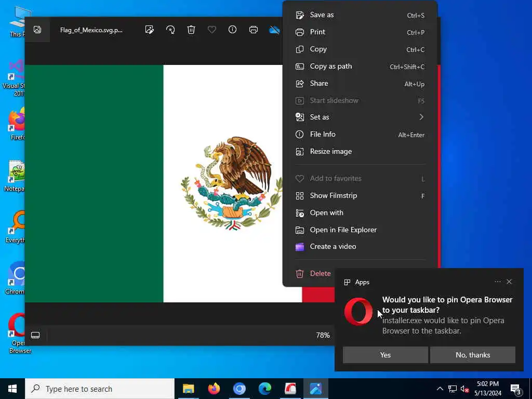Choose Open with in context menu
This screenshot has width=532, height=399.
coord(360,212)
